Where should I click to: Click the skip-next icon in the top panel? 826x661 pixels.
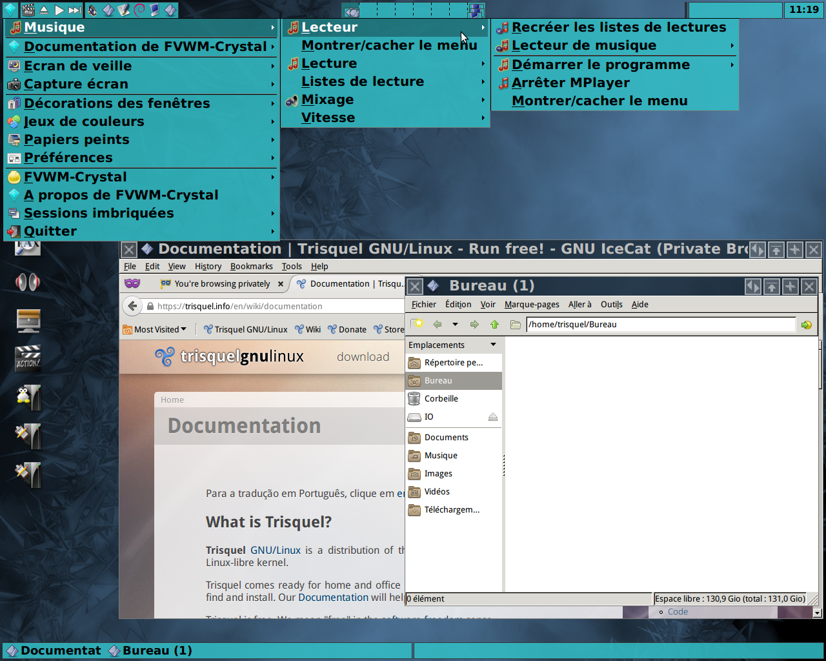point(75,10)
